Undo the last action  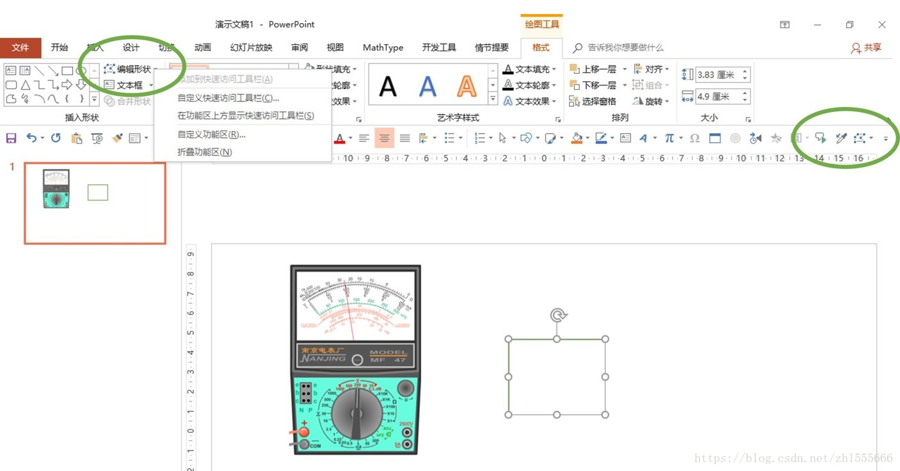(31, 138)
